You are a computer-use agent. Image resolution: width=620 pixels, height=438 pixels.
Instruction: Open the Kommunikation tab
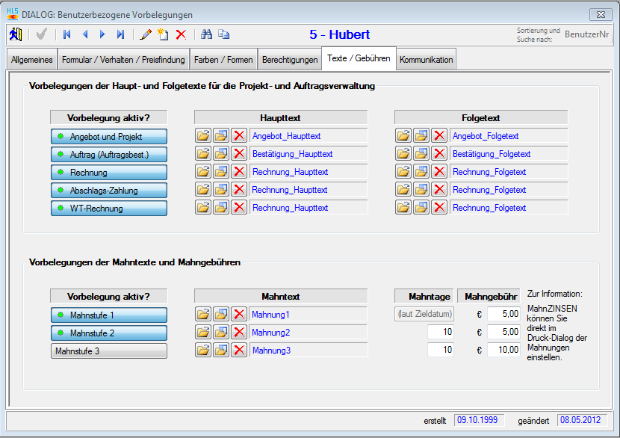click(426, 60)
